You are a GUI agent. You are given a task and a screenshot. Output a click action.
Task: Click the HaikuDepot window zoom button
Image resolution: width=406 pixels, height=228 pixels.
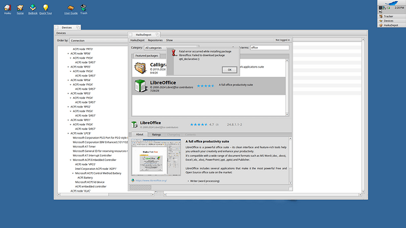pos(157,35)
